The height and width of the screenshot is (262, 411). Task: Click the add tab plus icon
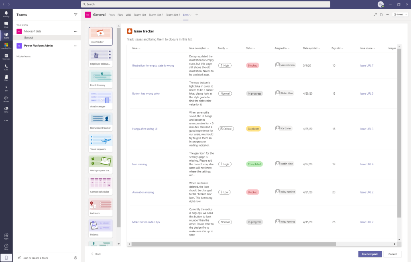pyautogui.click(x=197, y=15)
